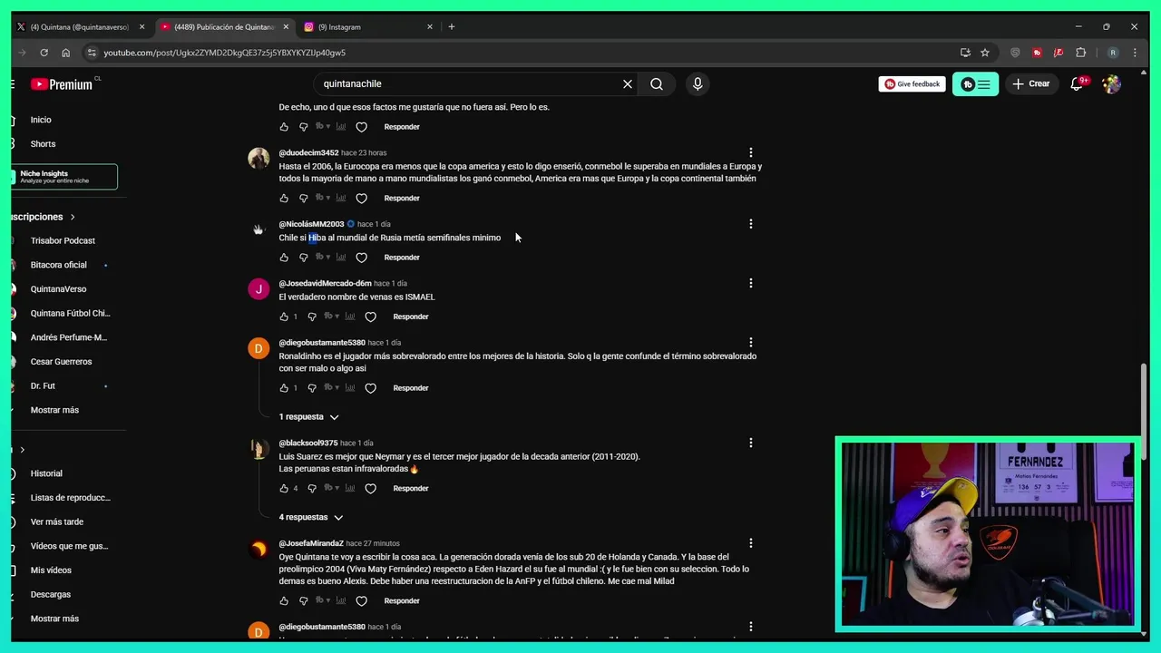The image size is (1161, 653).
Task: Open options menu for @duodecim3452 comment
Action: pyautogui.click(x=750, y=152)
